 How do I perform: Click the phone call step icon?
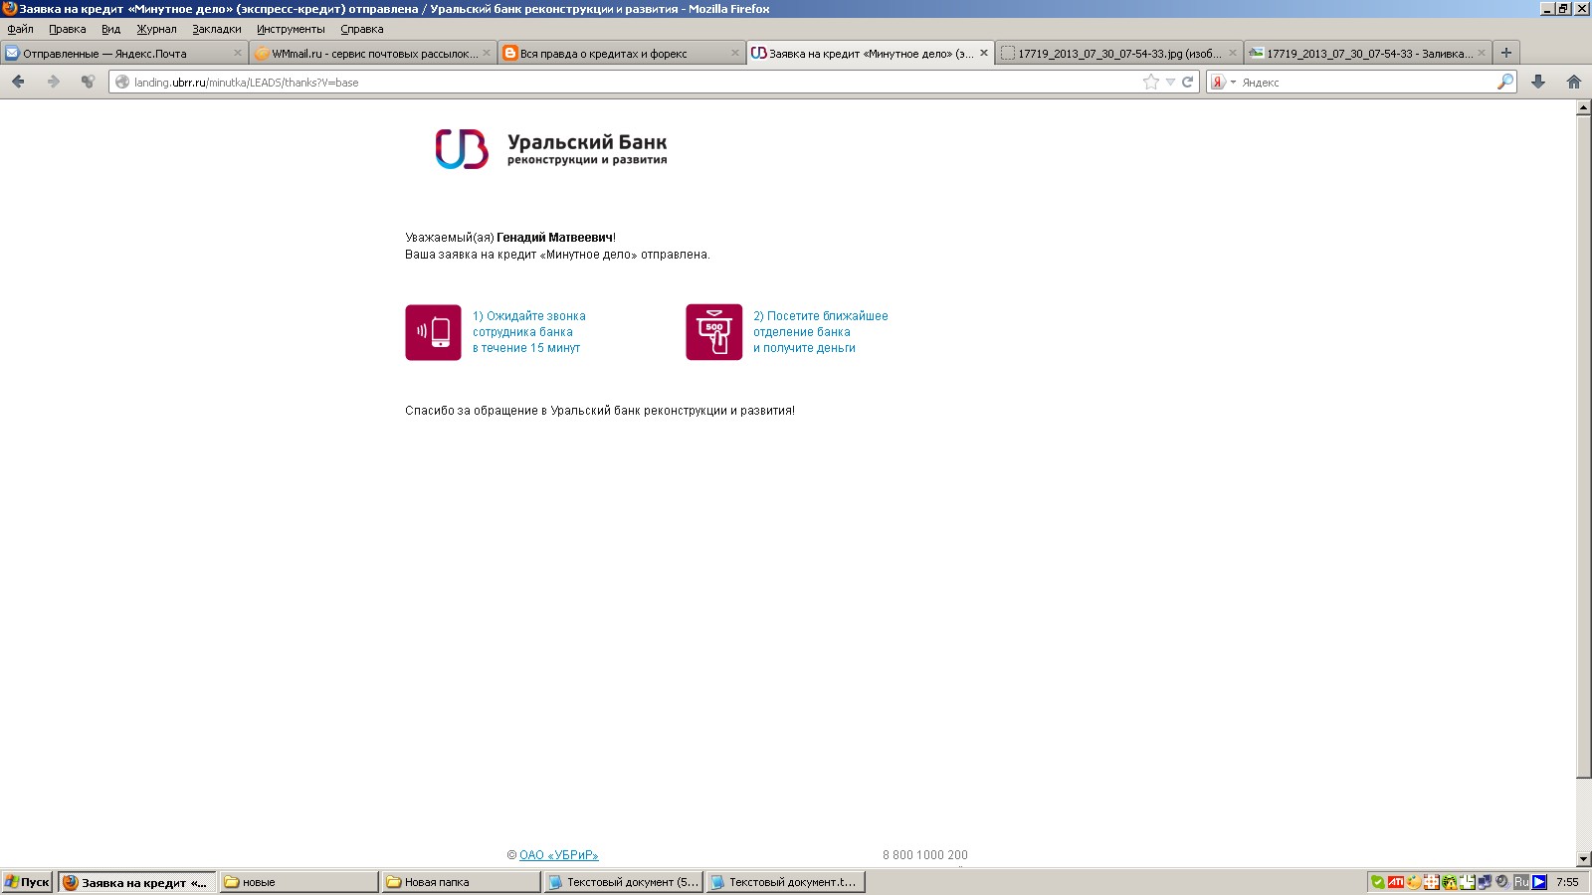click(x=433, y=332)
